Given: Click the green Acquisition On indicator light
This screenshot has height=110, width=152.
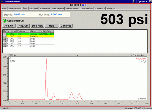Looking at the screenshot, I should click(x=4, y=21).
